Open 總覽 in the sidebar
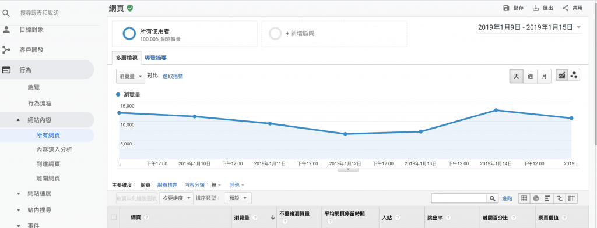The image size is (597, 228). coord(34,87)
